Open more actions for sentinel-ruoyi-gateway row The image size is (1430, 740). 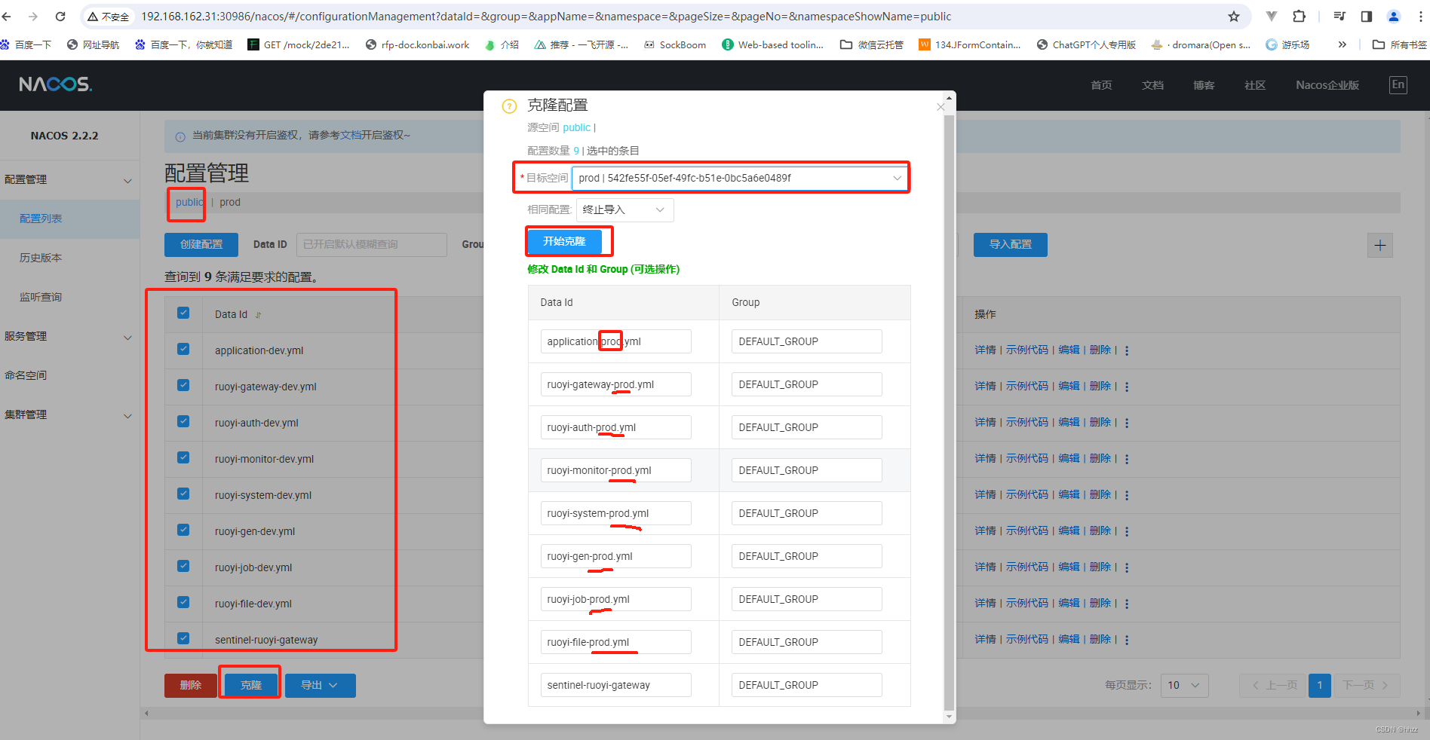coord(1127,640)
